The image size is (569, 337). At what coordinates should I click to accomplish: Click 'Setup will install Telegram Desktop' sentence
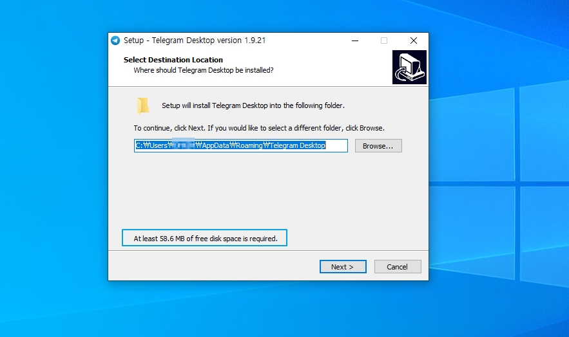(x=253, y=105)
